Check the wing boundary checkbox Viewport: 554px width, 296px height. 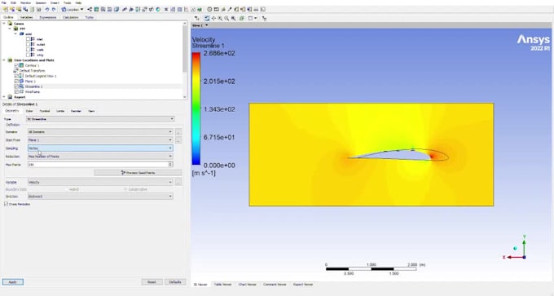tap(28, 55)
